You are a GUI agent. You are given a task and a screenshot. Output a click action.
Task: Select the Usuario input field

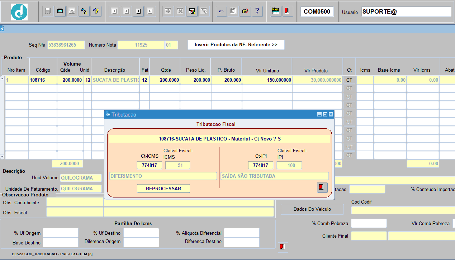(x=406, y=11)
